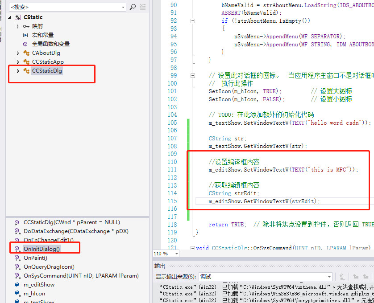The width and height of the screenshot is (374, 303).
Task: Click the 输出 panel title
Action: point(160,266)
